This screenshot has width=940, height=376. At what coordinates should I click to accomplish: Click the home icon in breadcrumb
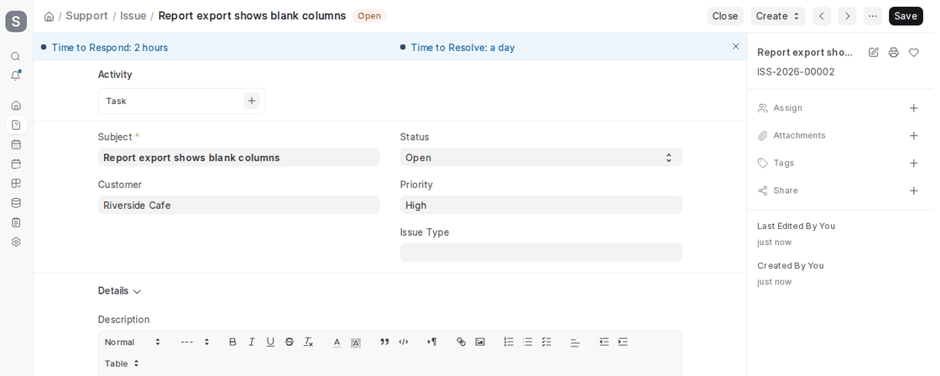50,16
